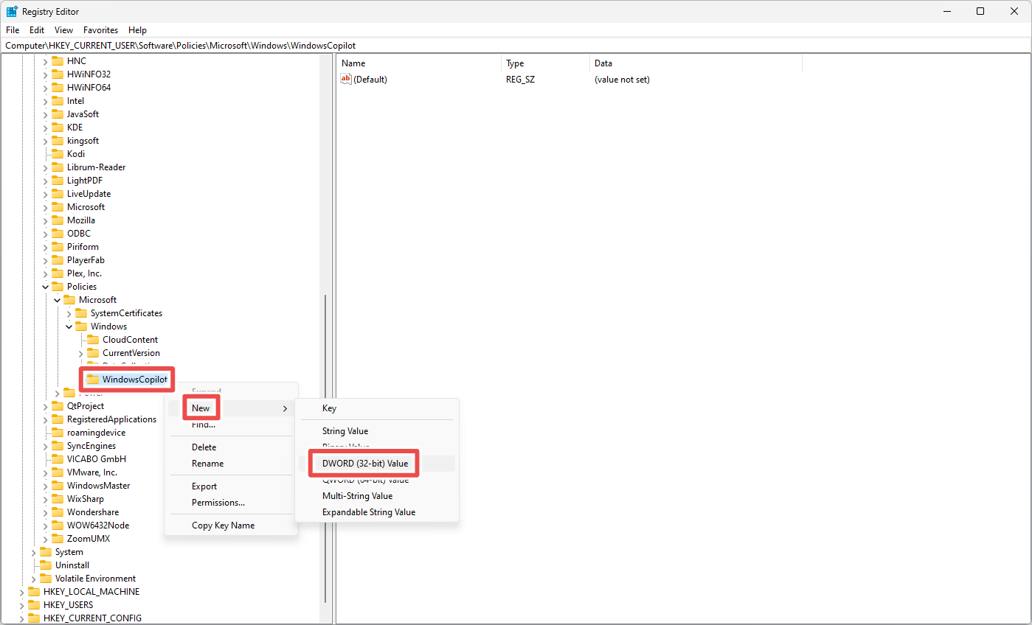Select the WindowsMaster key
Screen dimensions: 1032x625
click(98, 486)
